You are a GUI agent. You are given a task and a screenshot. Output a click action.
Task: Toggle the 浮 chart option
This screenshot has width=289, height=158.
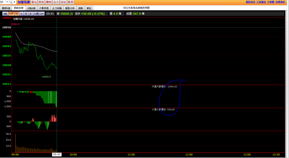[26, 14]
